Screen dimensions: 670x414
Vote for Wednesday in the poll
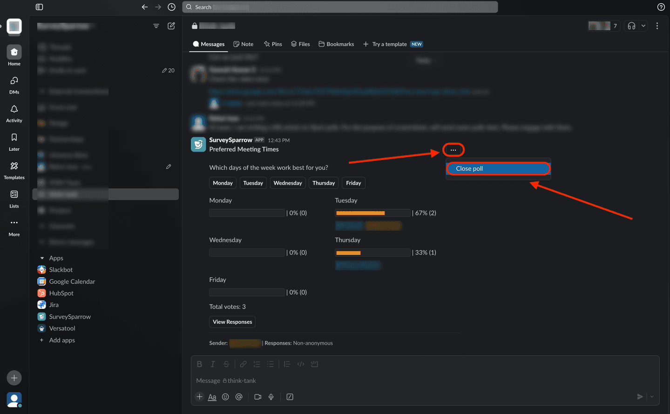pyautogui.click(x=287, y=183)
